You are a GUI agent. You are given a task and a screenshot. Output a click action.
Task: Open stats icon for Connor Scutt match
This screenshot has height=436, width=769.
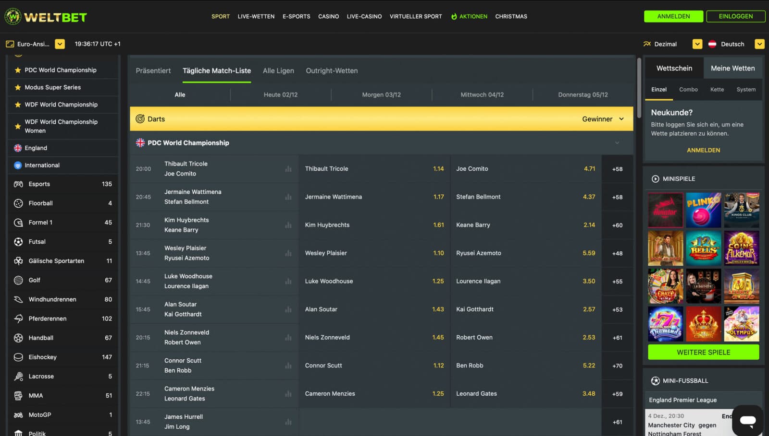click(288, 365)
